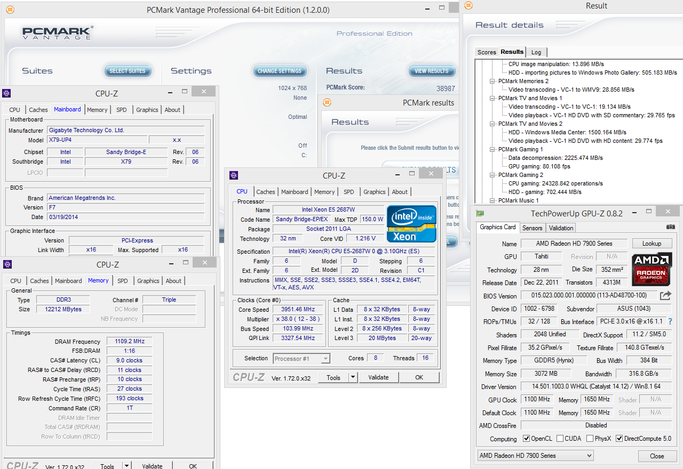Open the Processor #1 selection combo box
683x469 pixels.
tap(301, 359)
